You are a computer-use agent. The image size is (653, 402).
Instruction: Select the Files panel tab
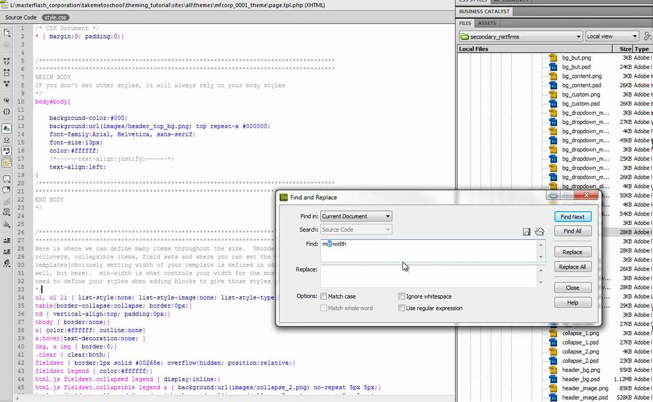(x=465, y=23)
